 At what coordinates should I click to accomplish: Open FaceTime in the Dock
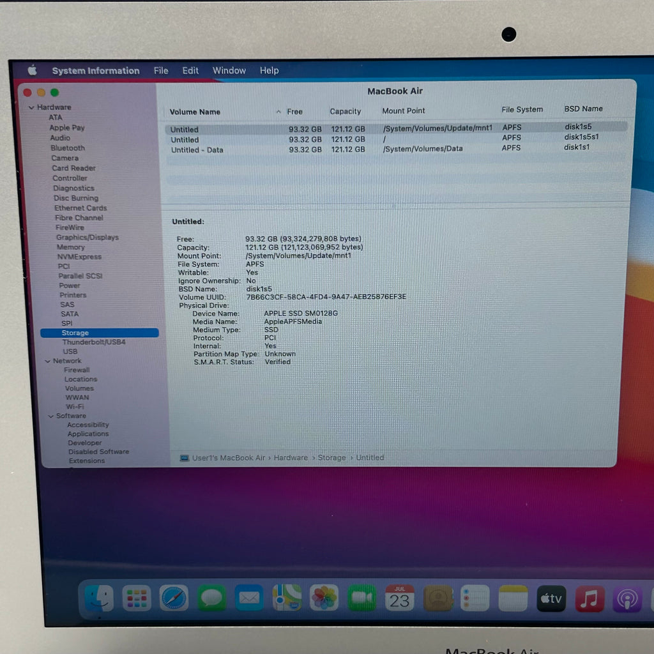[x=361, y=598]
